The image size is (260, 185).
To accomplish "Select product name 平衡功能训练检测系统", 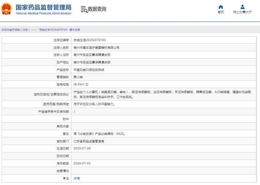I will [x=89, y=70].
